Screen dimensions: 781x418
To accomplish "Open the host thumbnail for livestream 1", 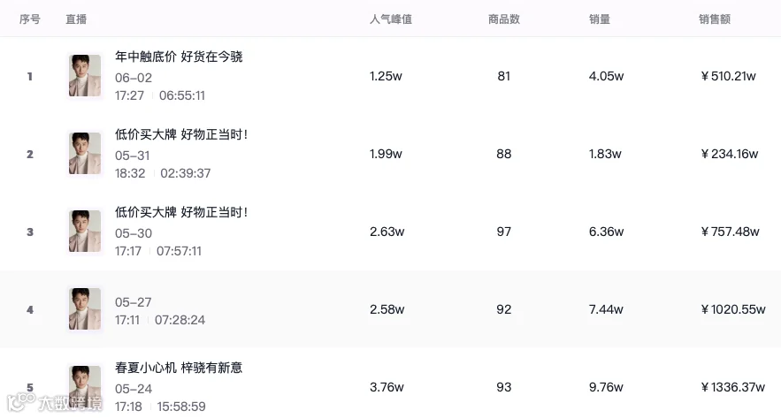I will (x=85, y=76).
